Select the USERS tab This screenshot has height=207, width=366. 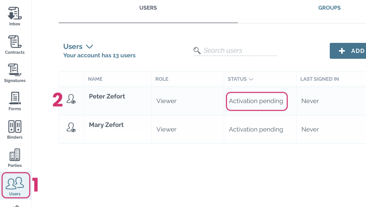point(148,8)
